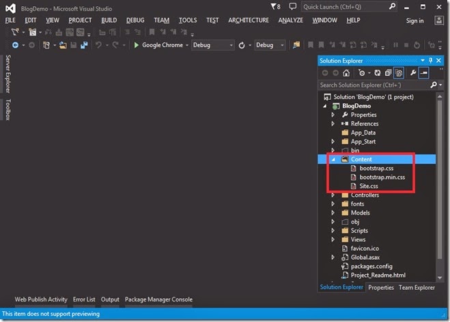The image size is (450, 322).
Task: Open the ARCHITECTURE menu
Action: 249,21
